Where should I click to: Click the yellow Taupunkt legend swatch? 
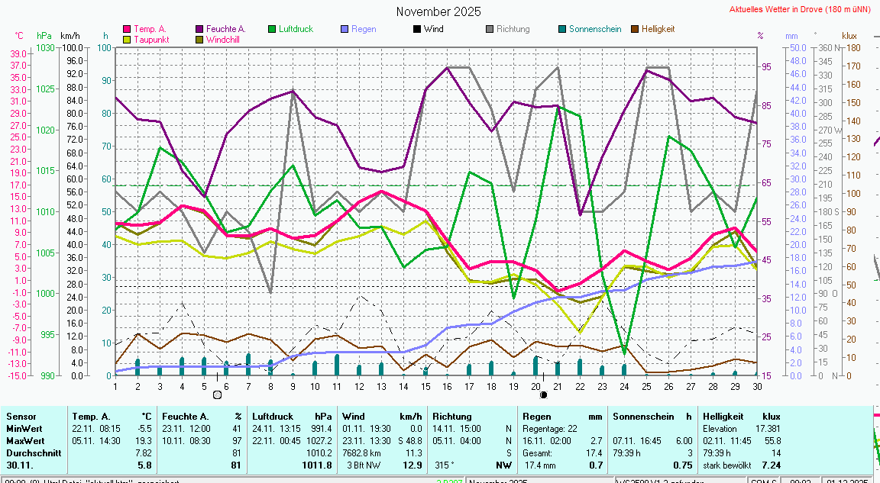click(x=127, y=39)
